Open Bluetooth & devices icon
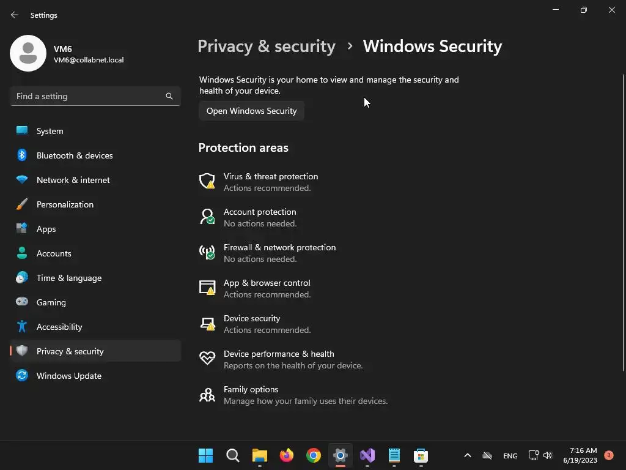 coord(22,155)
